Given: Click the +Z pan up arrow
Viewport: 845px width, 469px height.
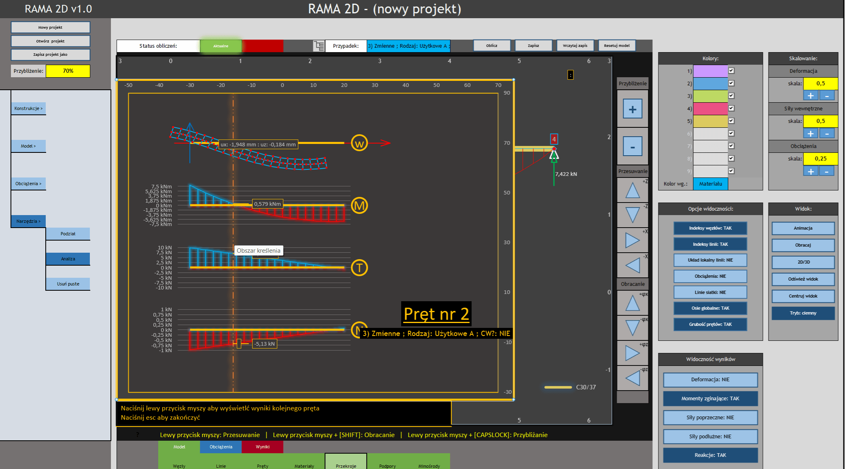Looking at the screenshot, I should 632,190.
